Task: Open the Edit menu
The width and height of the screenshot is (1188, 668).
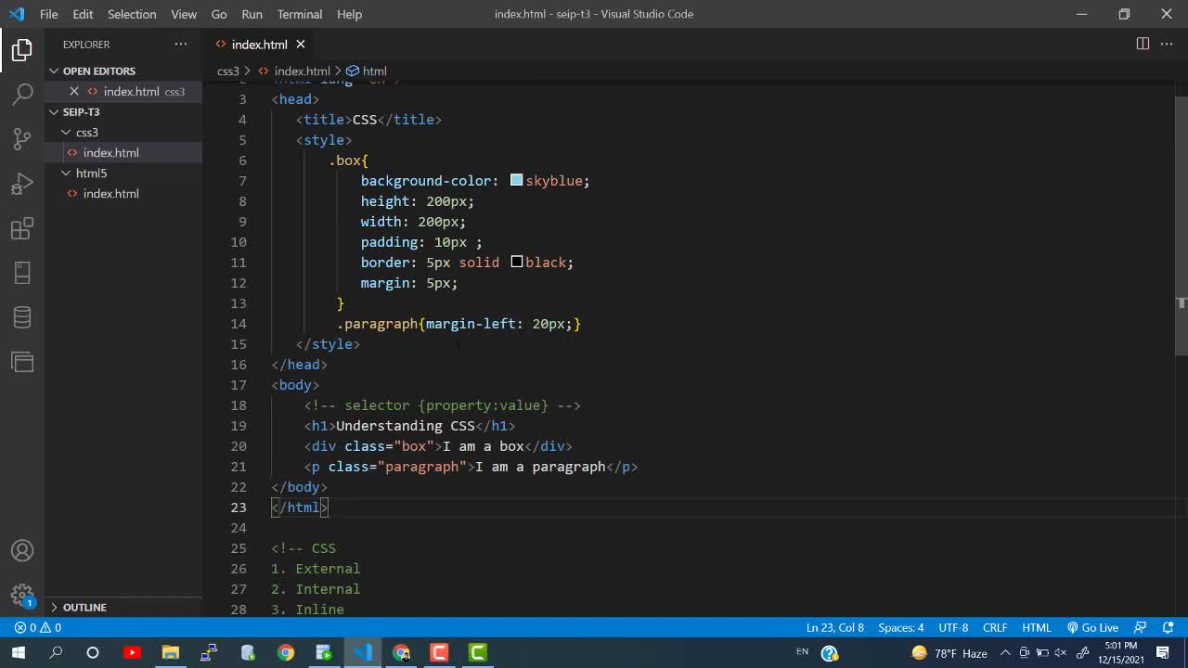Action: click(x=83, y=14)
